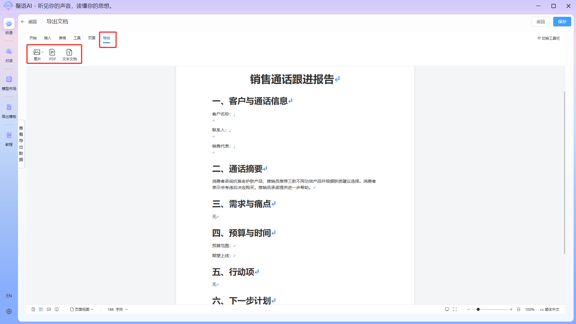This screenshot has height=324, width=576.
Task: Click the top-right 返回 button
Action: tap(541, 22)
